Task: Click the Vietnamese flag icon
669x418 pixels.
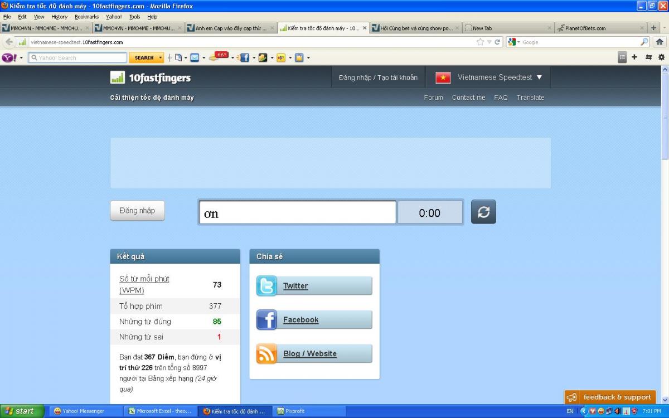Action: pyautogui.click(x=443, y=78)
